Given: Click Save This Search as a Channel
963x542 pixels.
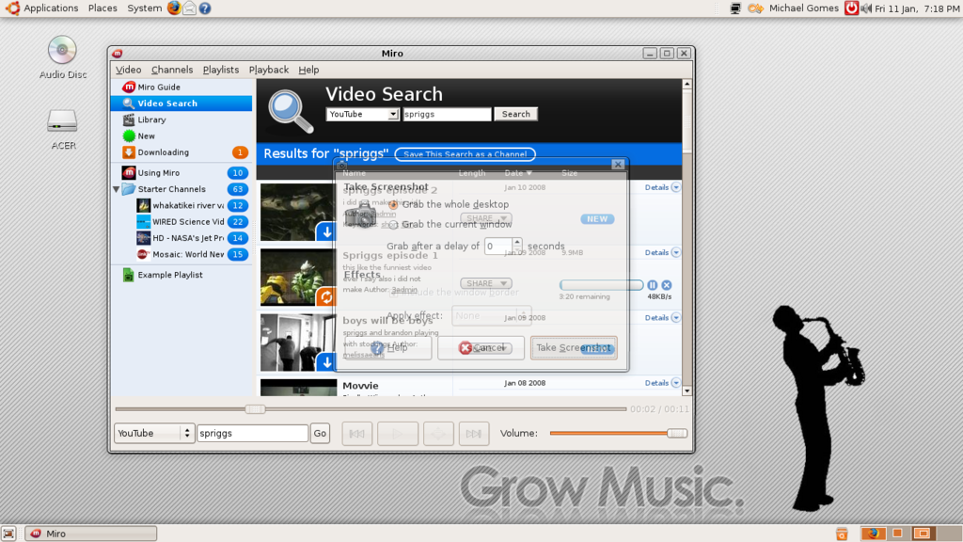Looking at the screenshot, I should [465, 154].
